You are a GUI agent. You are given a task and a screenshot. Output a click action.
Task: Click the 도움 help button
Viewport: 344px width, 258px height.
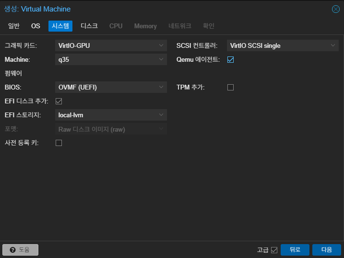21,250
